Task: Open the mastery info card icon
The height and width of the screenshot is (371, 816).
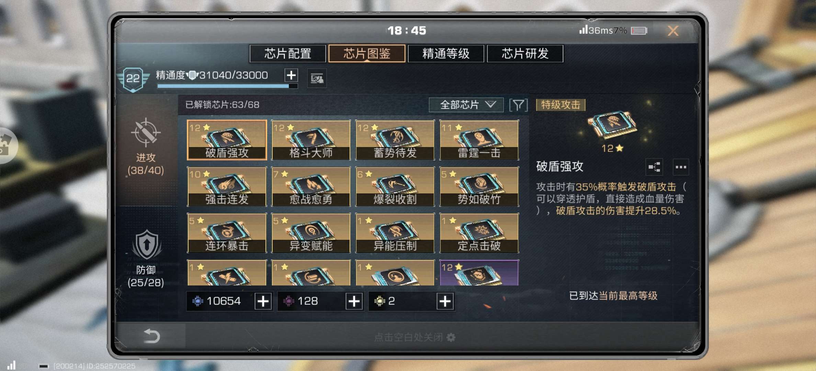Action: (317, 79)
